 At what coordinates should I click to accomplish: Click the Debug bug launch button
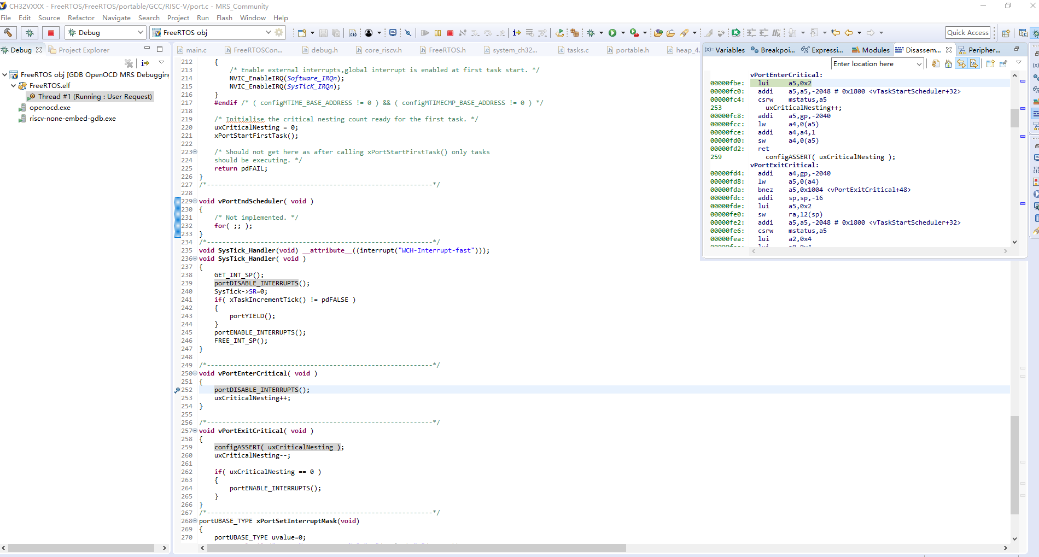30,33
